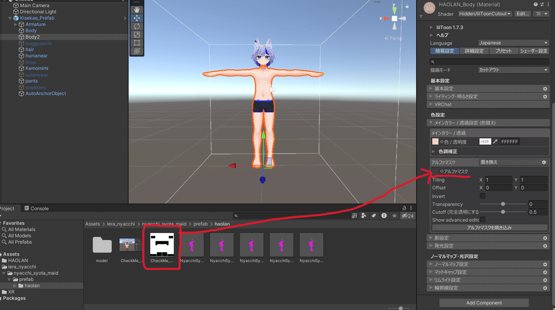555x310 pixels.
Task: Open the shader list-view dropdown button
Action: click(x=540, y=14)
